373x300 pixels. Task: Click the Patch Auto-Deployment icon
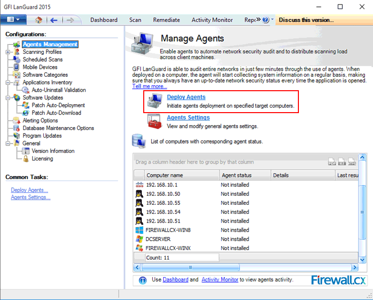click(x=26, y=105)
